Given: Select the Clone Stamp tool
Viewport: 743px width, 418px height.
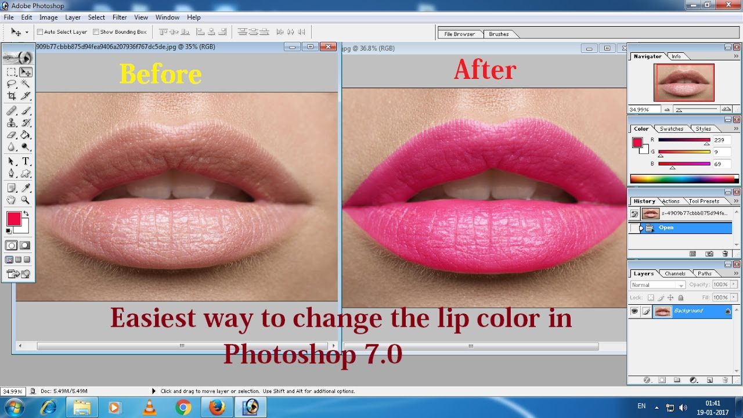Looking at the screenshot, I should (11, 122).
